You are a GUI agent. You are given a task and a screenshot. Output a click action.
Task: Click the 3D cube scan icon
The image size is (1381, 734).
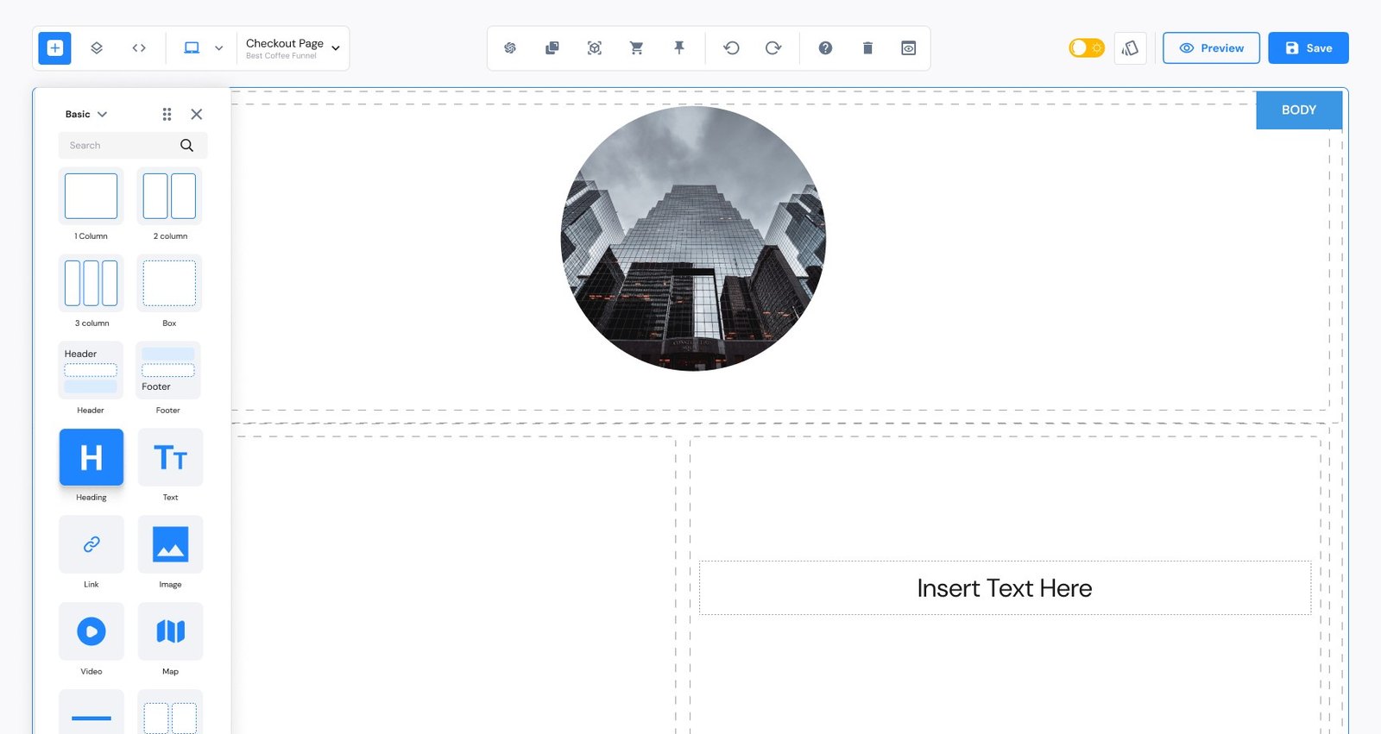[x=595, y=48]
